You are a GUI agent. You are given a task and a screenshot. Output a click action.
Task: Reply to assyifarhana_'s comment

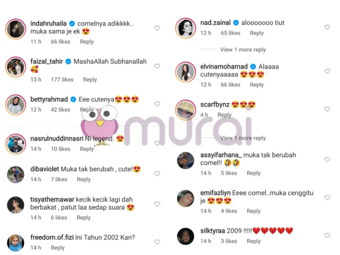point(253,173)
